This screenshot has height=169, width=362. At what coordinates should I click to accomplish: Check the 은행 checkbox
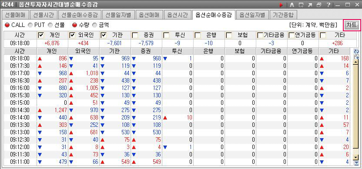(198, 35)
